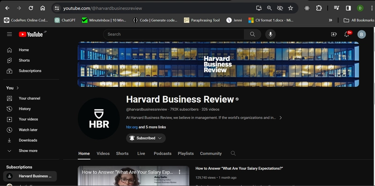Open 'How to Answer What Are Your Salary Expectations' title
The image size is (375, 186).
(239, 168)
